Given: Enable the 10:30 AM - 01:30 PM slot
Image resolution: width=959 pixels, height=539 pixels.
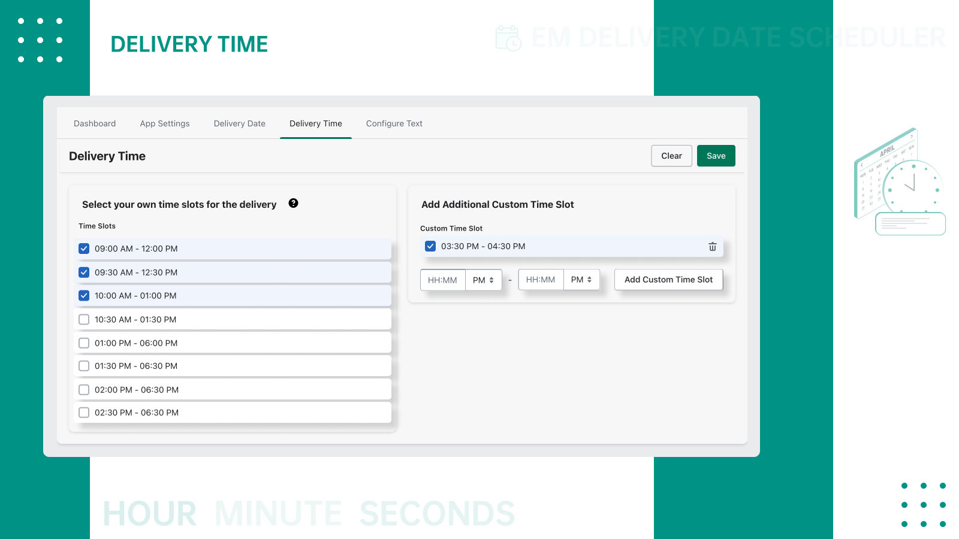Looking at the screenshot, I should 84,319.
